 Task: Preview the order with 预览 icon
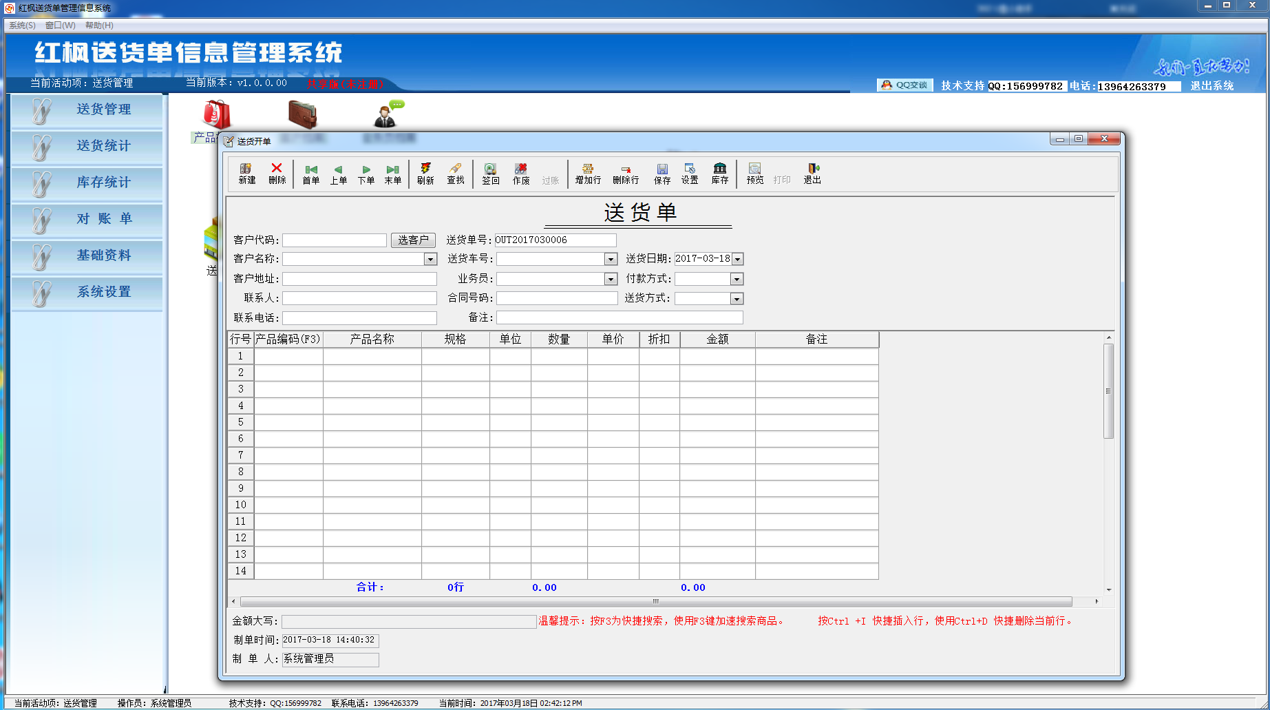pyautogui.click(x=755, y=174)
